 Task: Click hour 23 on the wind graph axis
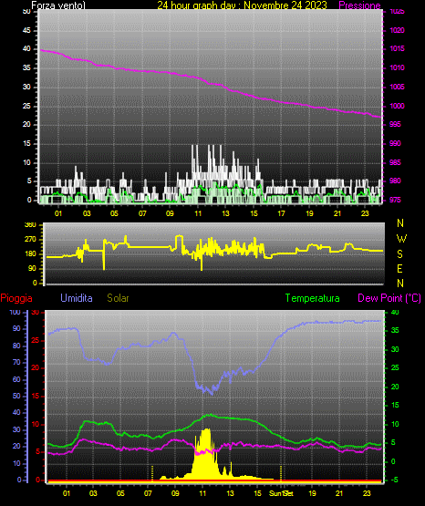click(x=365, y=213)
